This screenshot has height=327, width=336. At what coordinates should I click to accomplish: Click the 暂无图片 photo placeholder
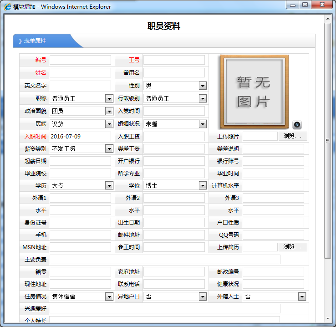click(254, 92)
